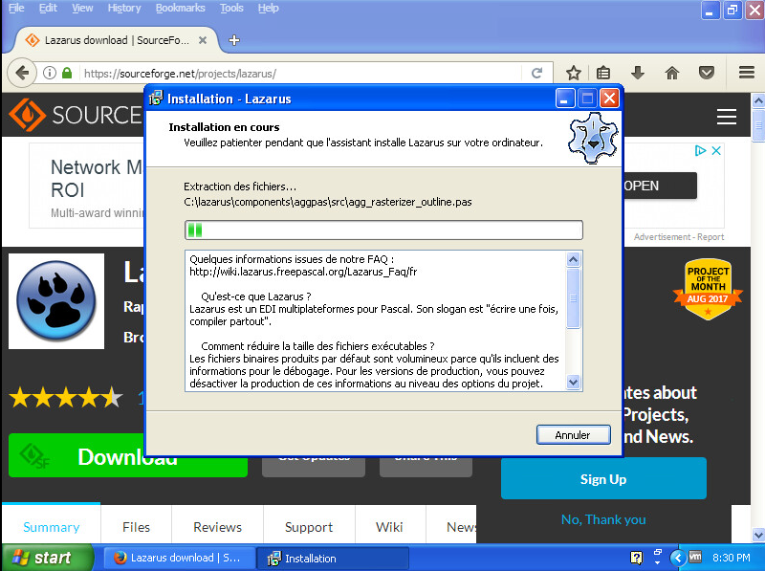Save page to Pocket icon
Viewport: 765px width, 571px height.
coord(707,74)
